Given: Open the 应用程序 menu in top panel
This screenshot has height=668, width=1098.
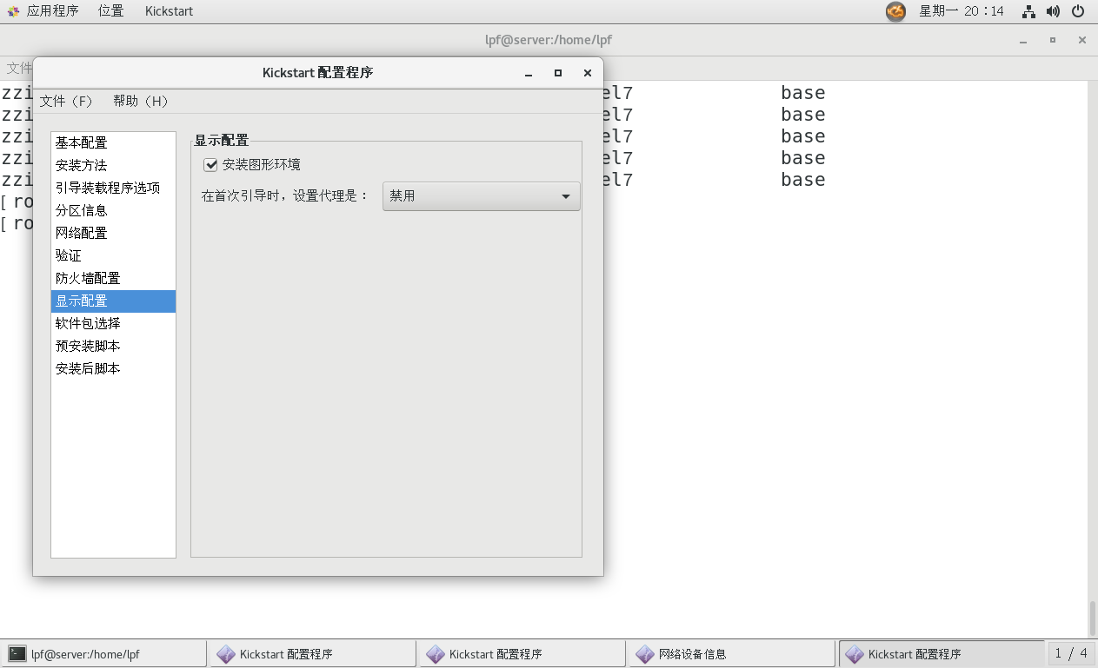Looking at the screenshot, I should coord(52,11).
